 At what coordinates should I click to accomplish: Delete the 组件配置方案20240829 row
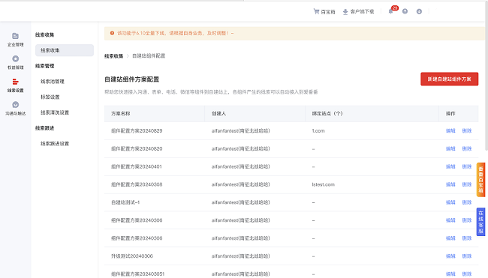[x=466, y=131]
